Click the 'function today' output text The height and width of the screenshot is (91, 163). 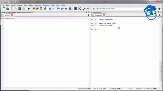pyautogui.click(x=106, y=25)
